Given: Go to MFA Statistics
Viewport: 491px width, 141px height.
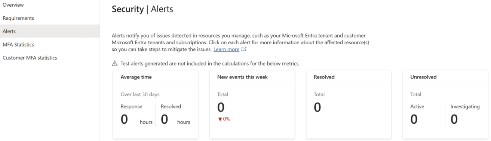Looking at the screenshot, I should coord(50,45).
